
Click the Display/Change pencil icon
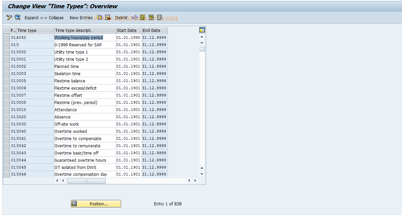click(x=9, y=18)
